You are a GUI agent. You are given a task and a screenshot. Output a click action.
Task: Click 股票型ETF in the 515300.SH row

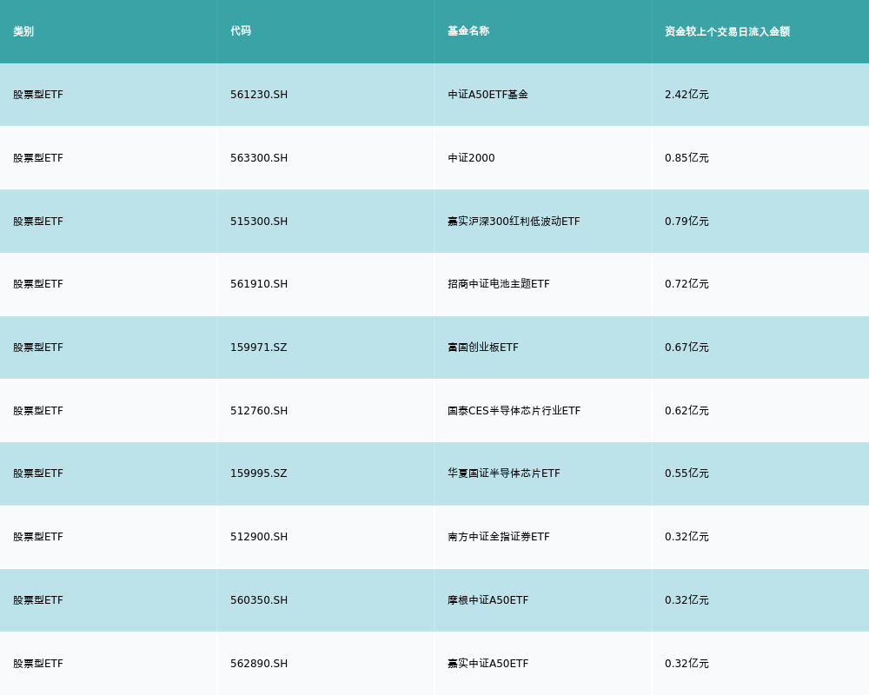[x=38, y=222]
